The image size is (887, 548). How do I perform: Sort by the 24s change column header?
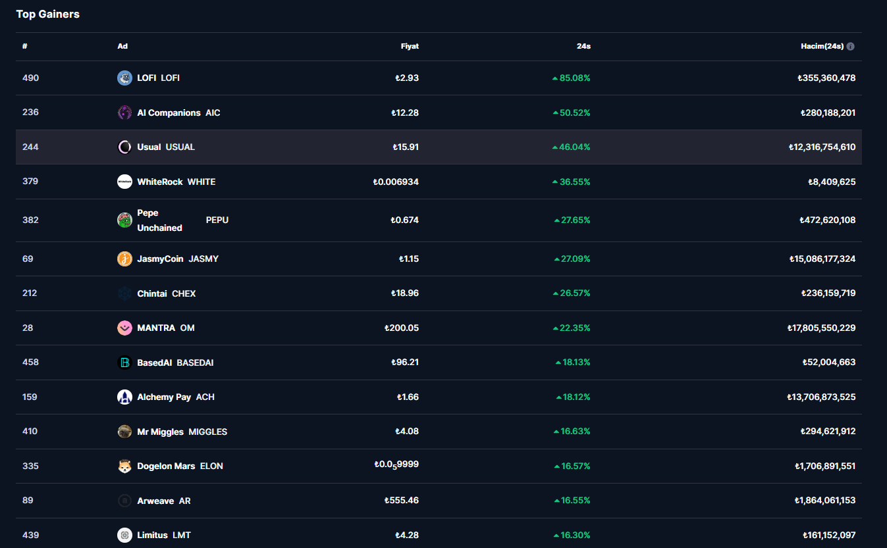583,47
